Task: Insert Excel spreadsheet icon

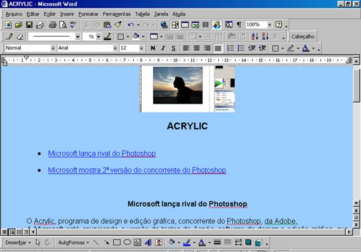Action: tap(196, 24)
